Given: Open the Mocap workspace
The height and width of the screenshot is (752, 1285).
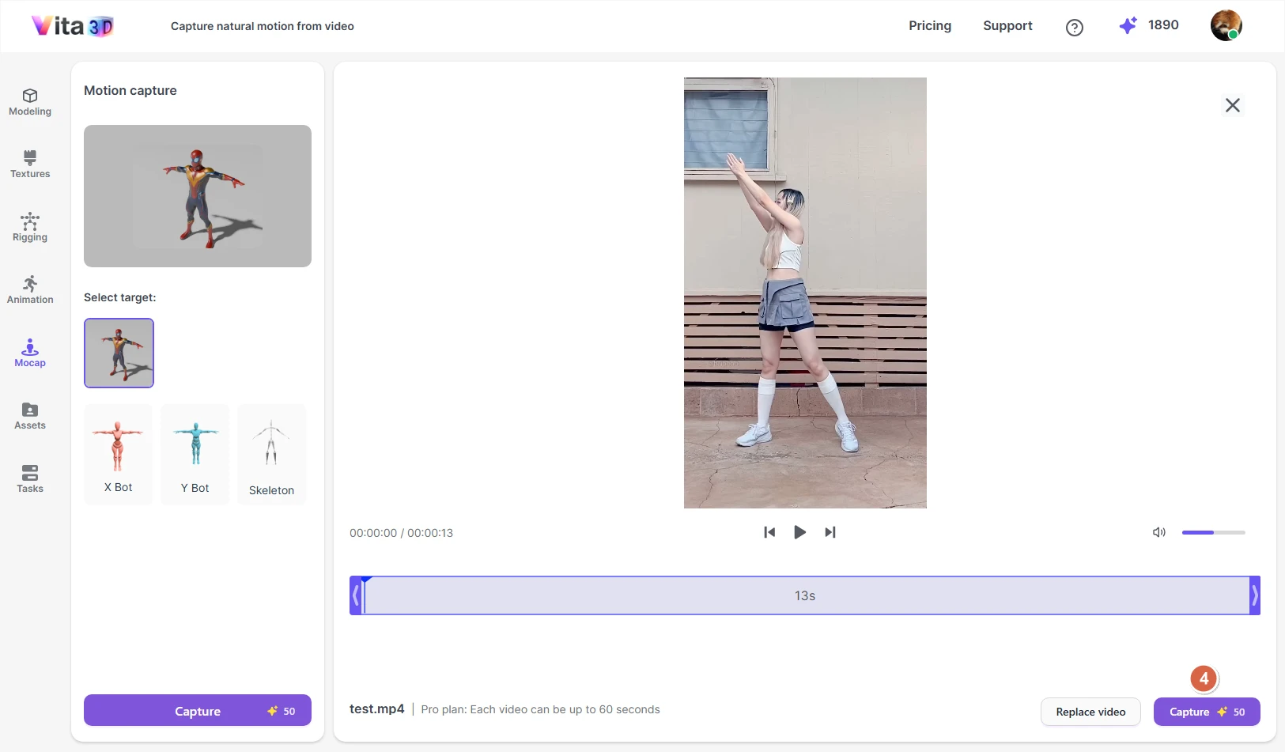Looking at the screenshot, I should tap(29, 353).
